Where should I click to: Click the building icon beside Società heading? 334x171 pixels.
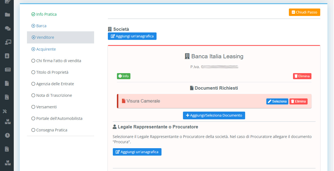tap(110, 29)
